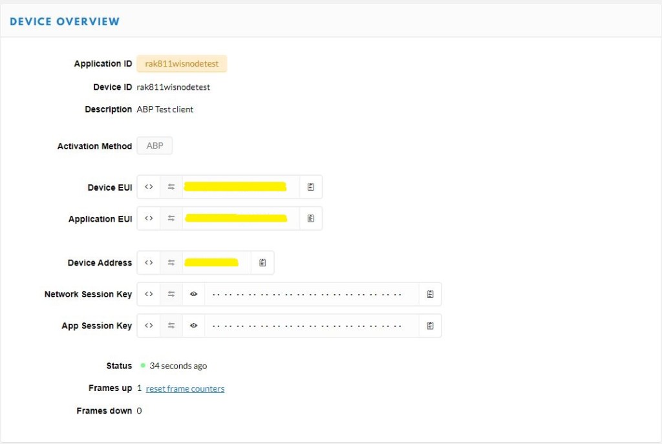Switch byte order of Device EUI
The height and width of the screenshot is (444, 662).
171,187
